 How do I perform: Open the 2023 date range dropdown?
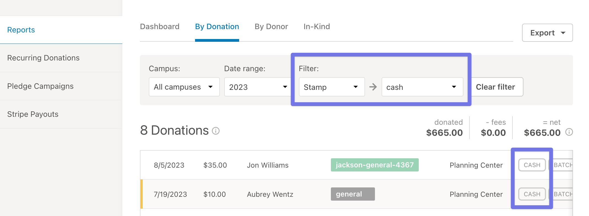[x=258, y=87]
